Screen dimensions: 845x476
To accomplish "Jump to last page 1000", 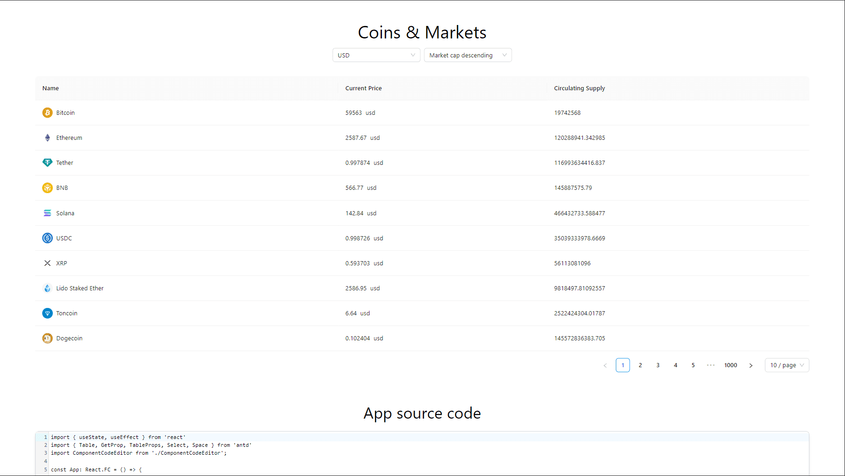I will (731, 365).
